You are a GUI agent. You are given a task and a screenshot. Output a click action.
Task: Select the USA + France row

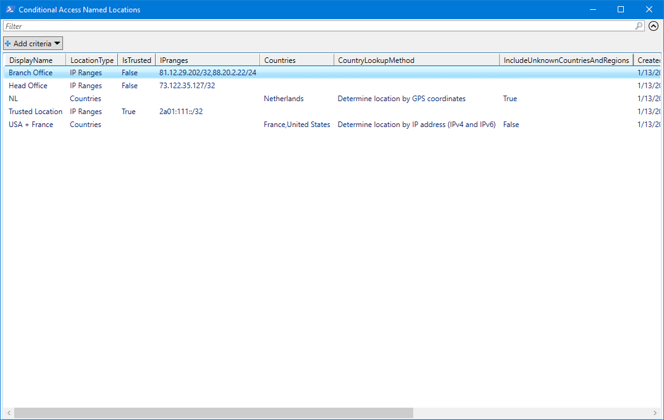pyautogui.click(x=31, y=125)
